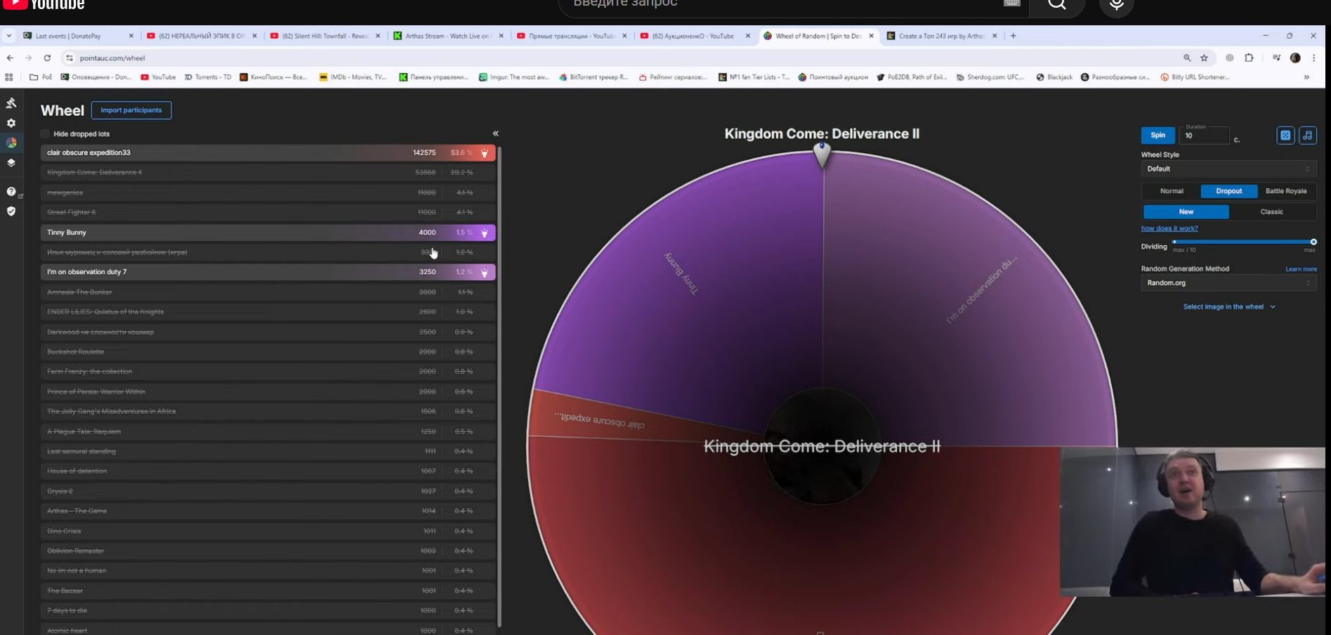Viewport: 1331px width, 635px height.
Task: Close the Last events DonatePay tab
Action: coord(131,36)
